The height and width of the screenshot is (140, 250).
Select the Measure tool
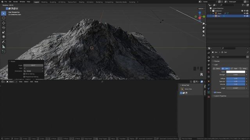tap(4, 47)
